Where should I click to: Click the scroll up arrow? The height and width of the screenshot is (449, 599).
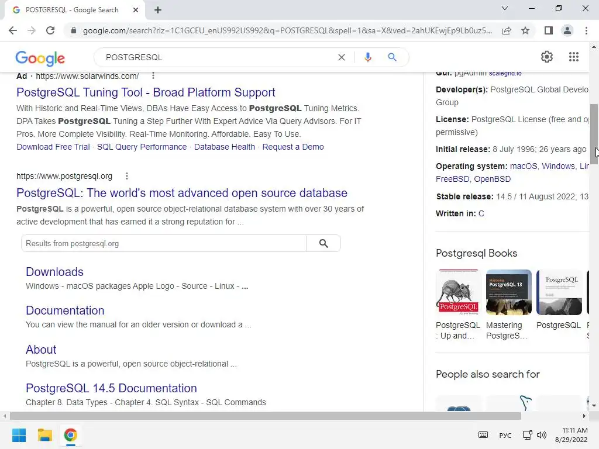594,47
